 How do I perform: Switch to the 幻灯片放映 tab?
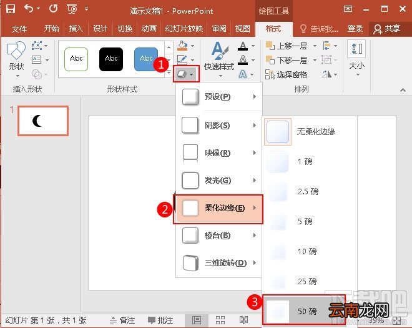pyautogui.click(x=184, y=28)
